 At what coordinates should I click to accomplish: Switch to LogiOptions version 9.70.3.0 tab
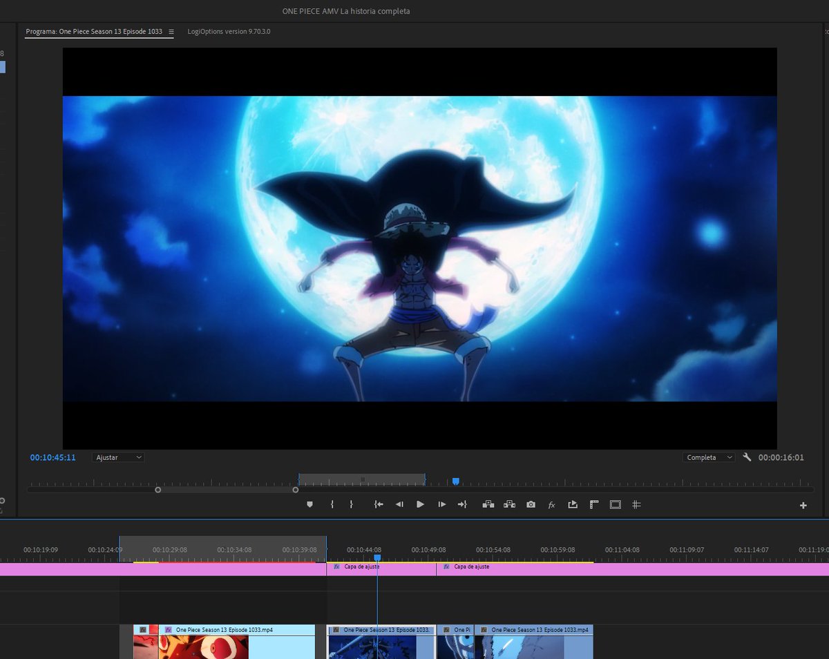[229, 32]
